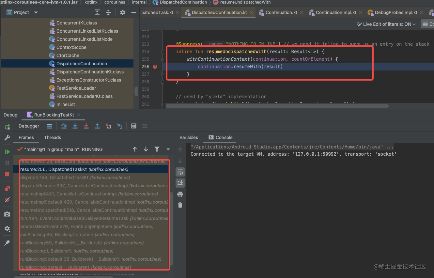Click the Pause Program icon

[x=7, y=163]
